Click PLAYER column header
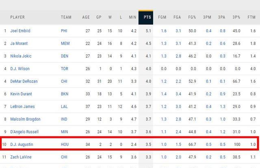The height and width of the screenshot is (168, 260). tap(17, 17)
